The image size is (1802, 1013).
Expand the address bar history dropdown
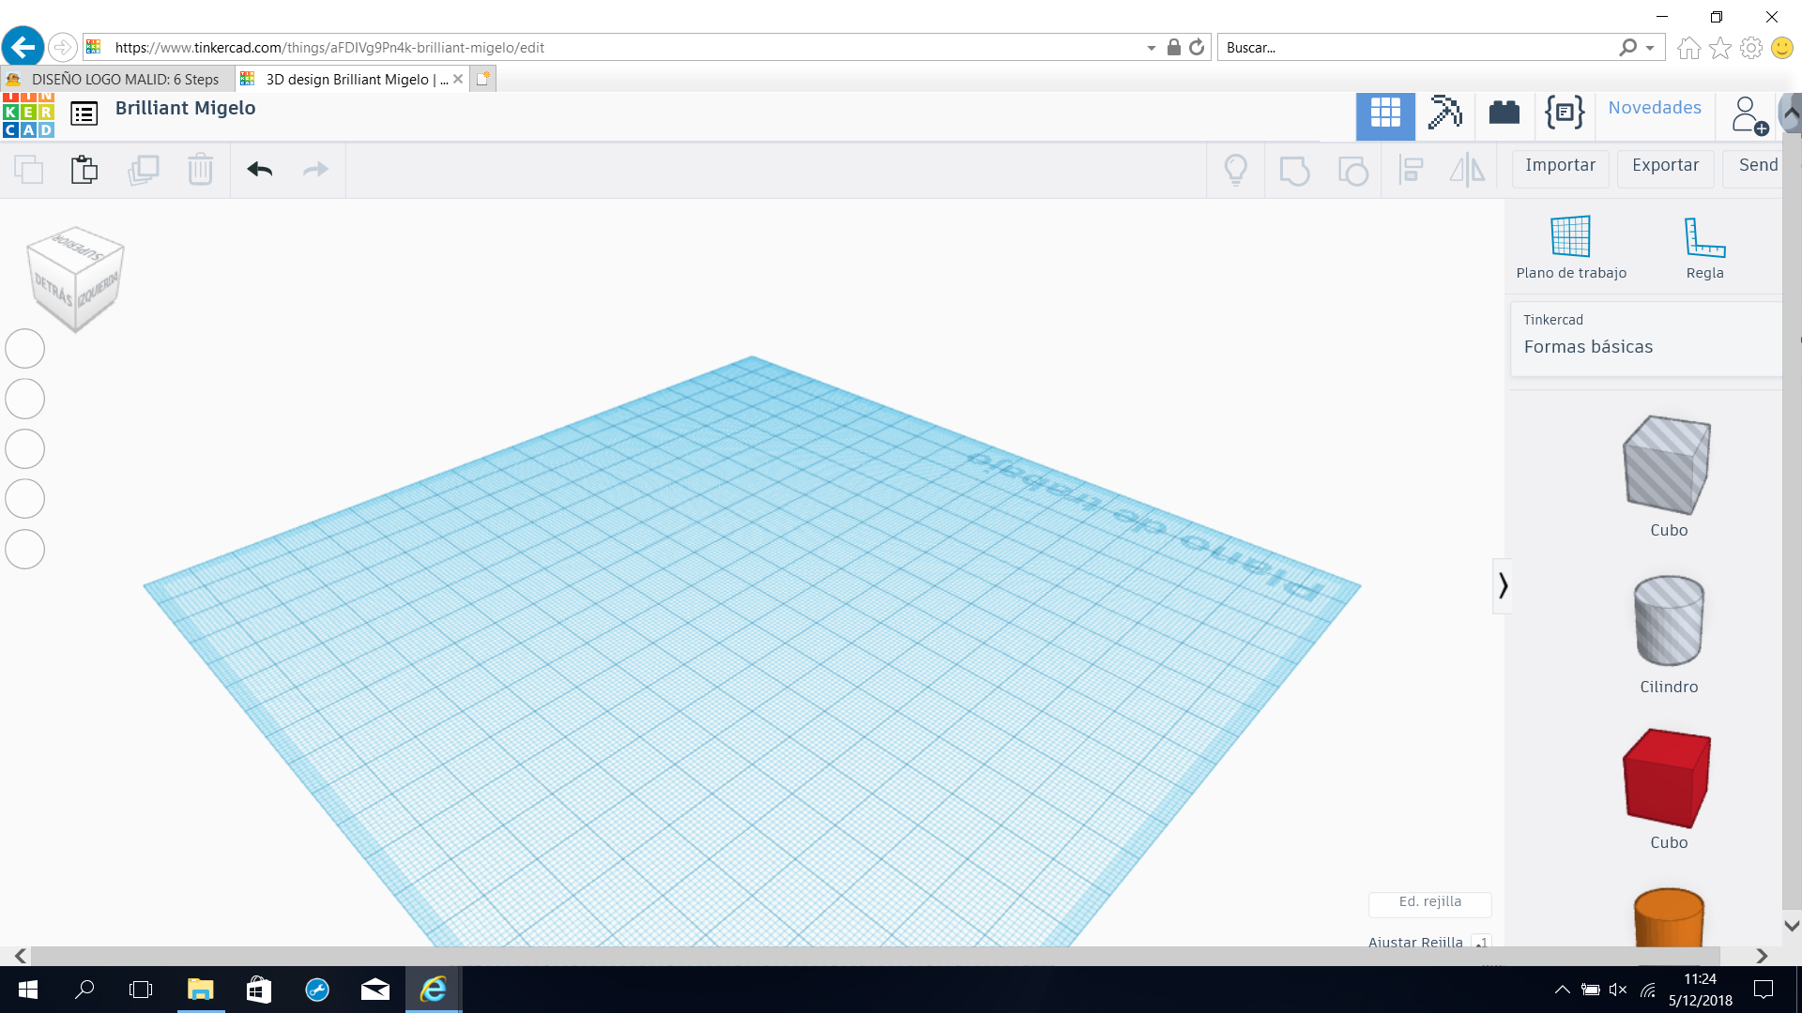click(x=1151, y=48)
